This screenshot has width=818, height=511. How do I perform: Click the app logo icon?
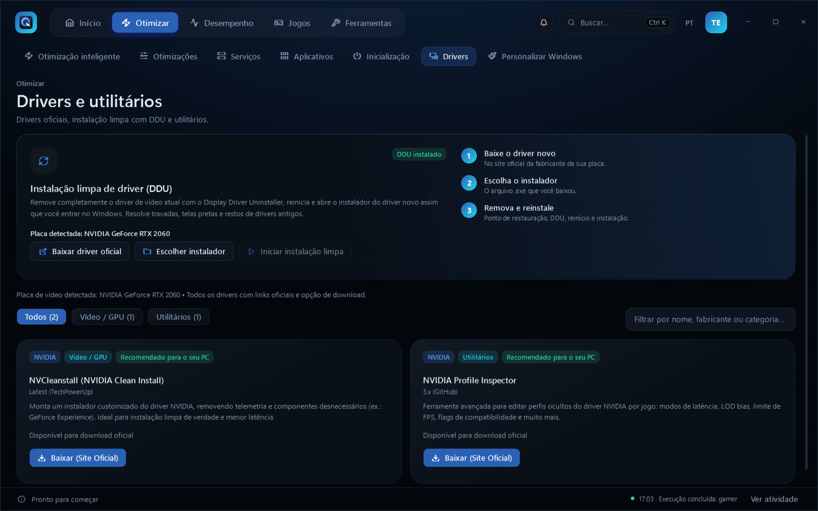pyautogui.click(x=26, y=23)
